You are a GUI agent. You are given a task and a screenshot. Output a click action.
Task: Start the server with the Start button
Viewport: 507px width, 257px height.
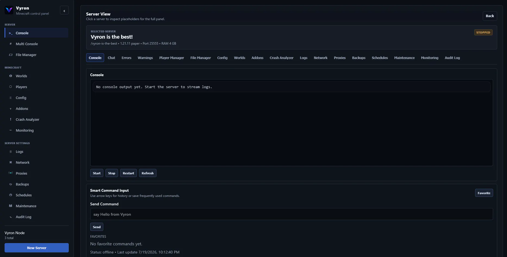(x=97, y=173)
